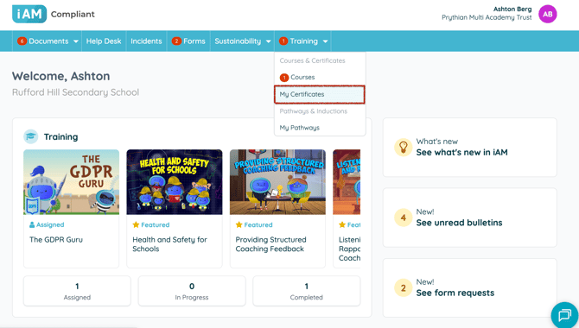Click Rufford Hill Secondary School text
The height and width of the screenshot is (328, 579).
point(75,92)
